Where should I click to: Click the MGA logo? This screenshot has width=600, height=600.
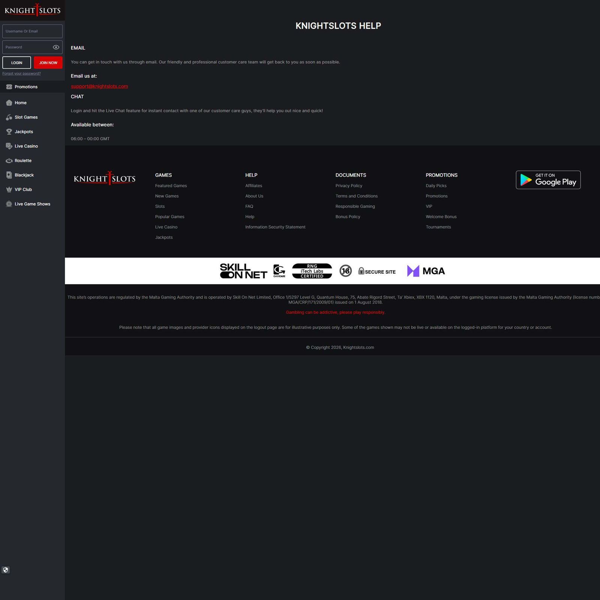[426, 271]
